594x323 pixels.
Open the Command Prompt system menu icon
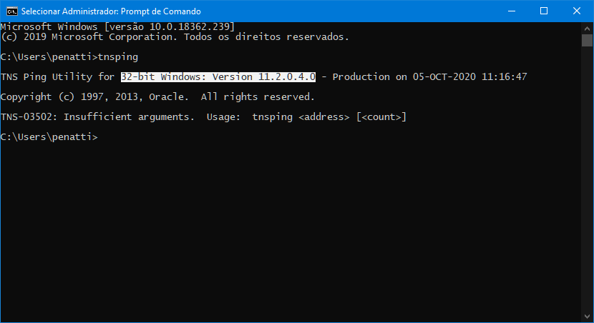[x=11, y=11]
